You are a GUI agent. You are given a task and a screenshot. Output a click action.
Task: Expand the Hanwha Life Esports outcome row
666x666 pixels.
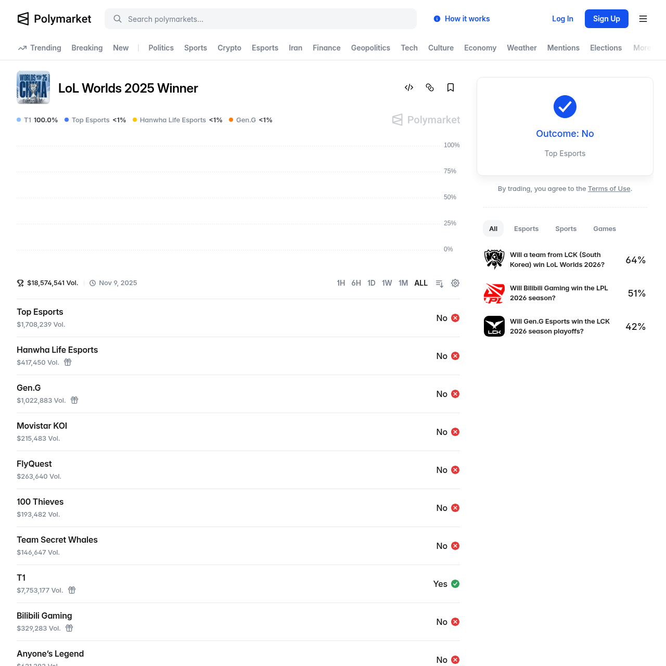point(238,356)
